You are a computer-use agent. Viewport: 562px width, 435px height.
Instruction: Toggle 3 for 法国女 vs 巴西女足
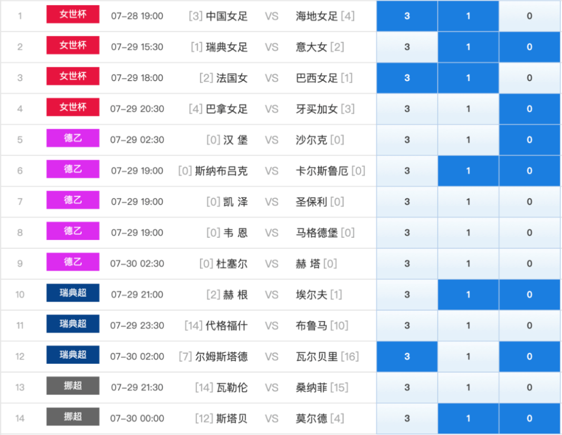[x=407, y=78]
